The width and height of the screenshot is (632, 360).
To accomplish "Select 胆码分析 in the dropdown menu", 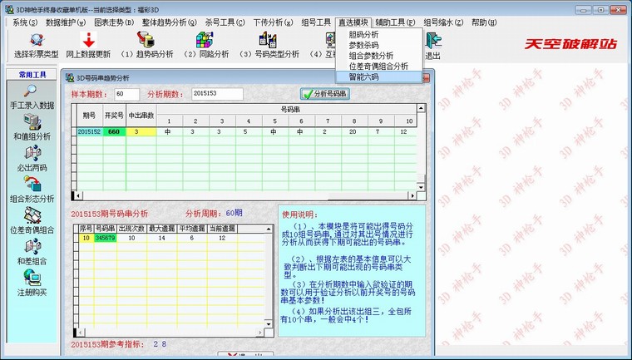I will click(364, 35).
